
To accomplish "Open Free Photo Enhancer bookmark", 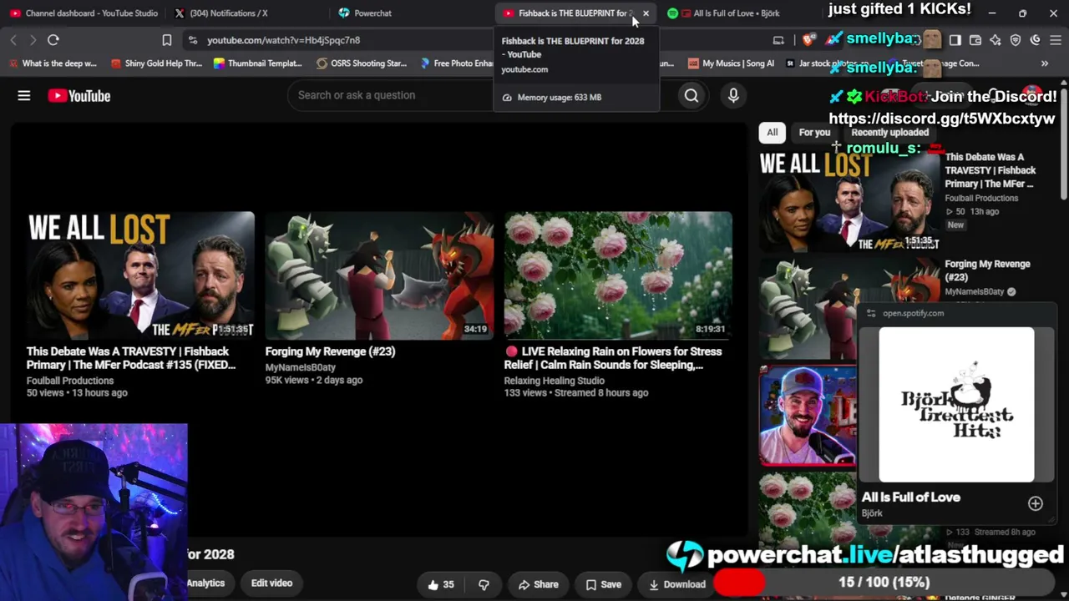I will [458, 63].
